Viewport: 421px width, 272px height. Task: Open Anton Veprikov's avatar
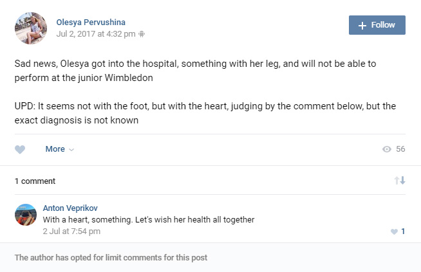click(x=26, y=215)
